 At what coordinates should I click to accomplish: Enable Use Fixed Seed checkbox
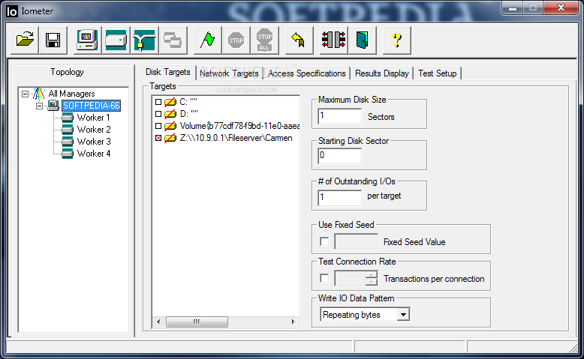(324, 242)
